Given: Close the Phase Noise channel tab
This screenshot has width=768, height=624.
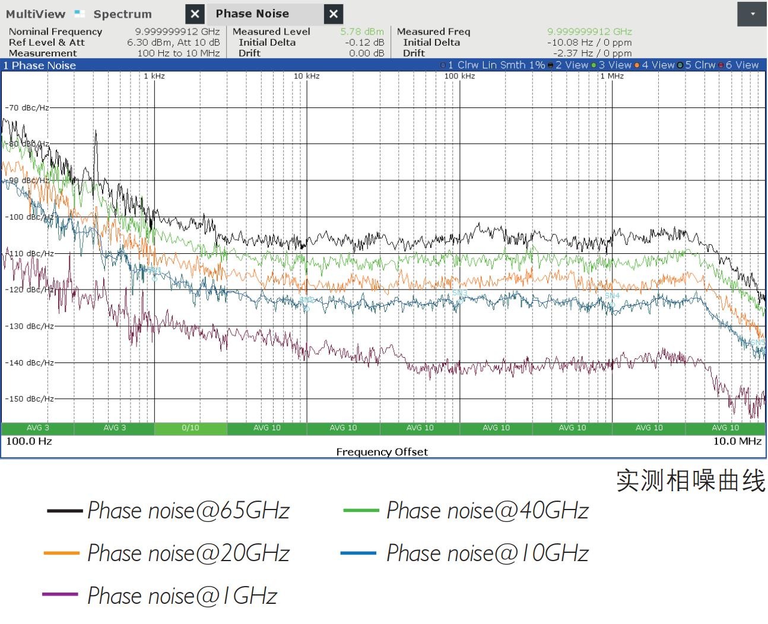Looking at the screenshot, I should 334,14.
